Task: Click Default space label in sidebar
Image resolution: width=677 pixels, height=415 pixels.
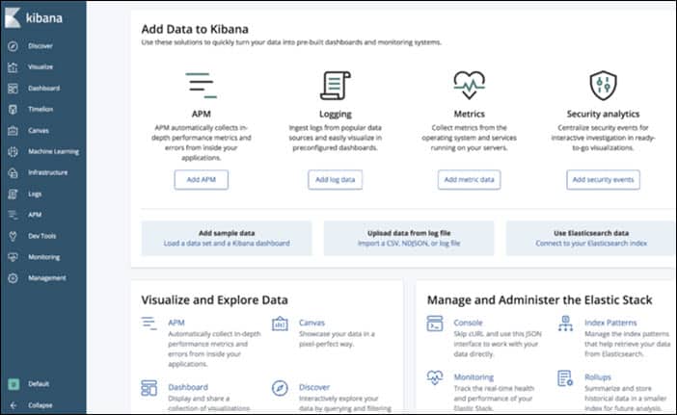Action: [39, 384]
